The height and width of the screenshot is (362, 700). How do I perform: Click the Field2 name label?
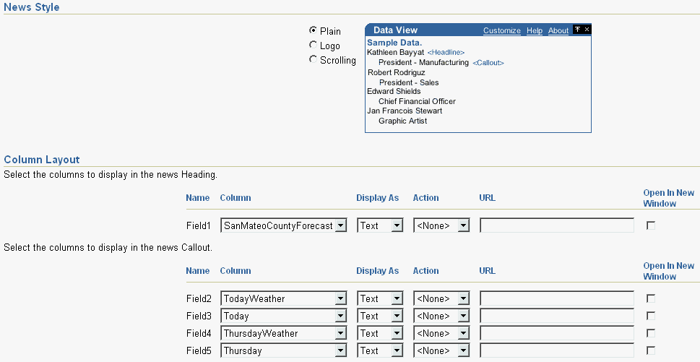tap(199, 298)
